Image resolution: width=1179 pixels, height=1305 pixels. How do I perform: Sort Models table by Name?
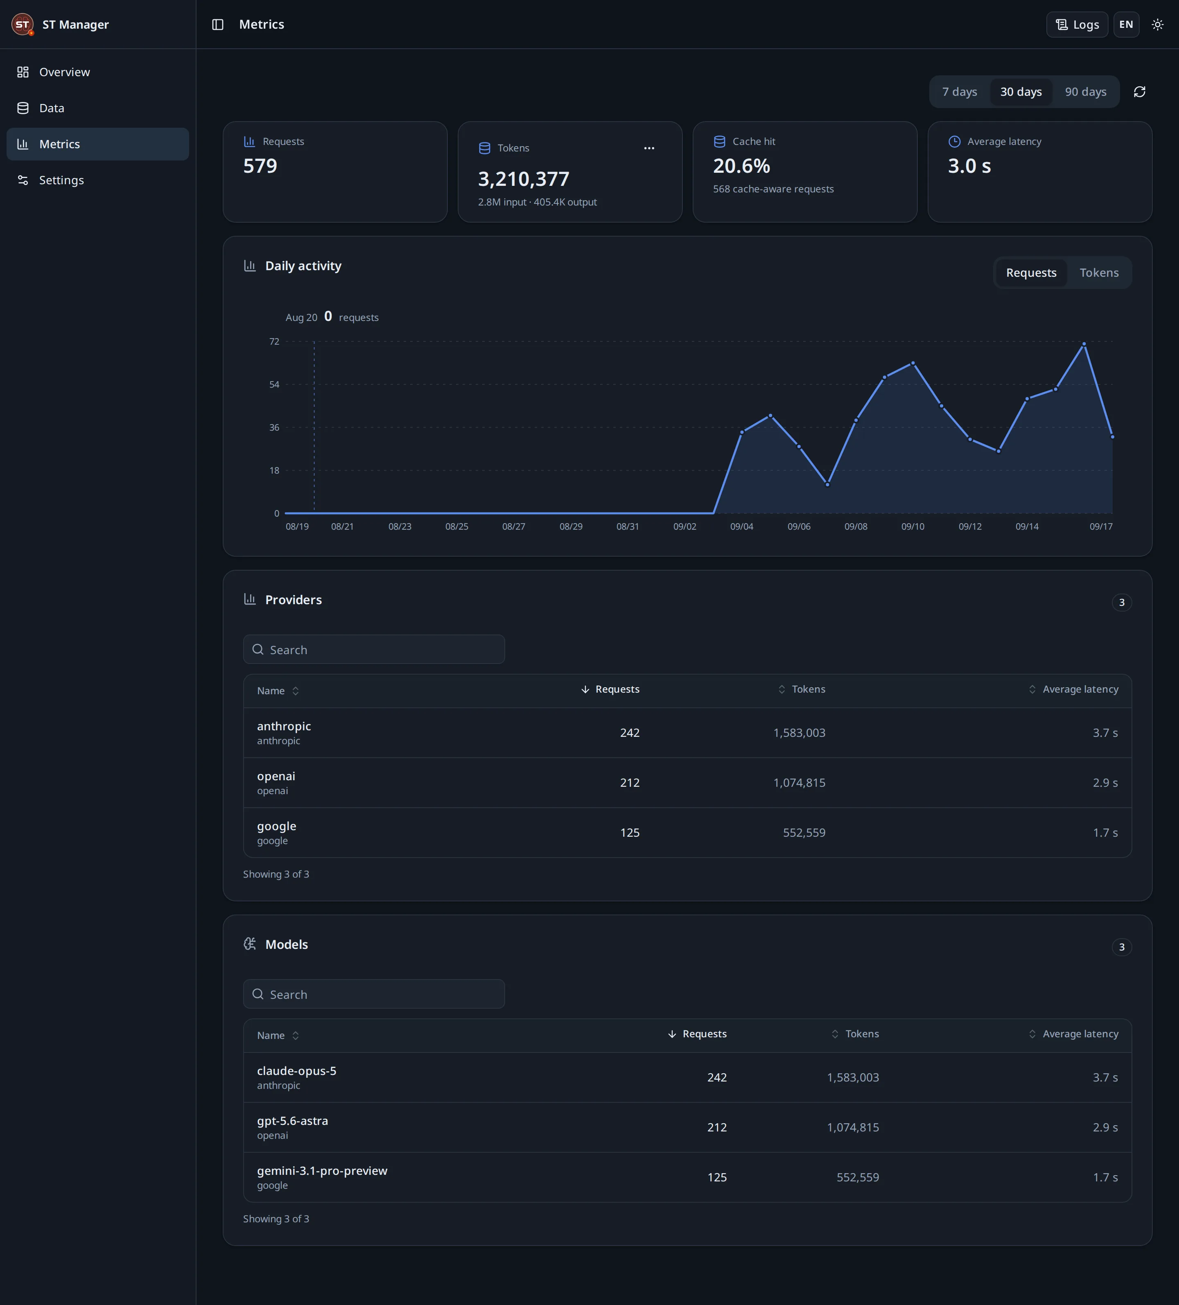278,1035
